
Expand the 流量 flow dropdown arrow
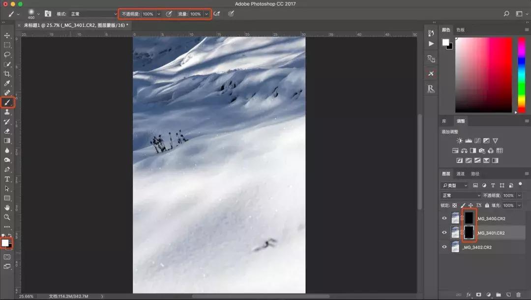coord(206,14)
